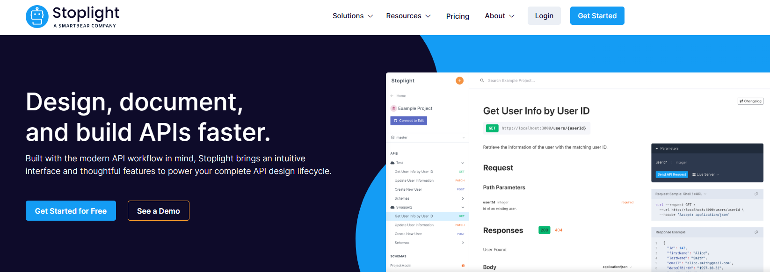The height and width of the screenshot is (274, 770).
Task: Open the About dropdown menu
Action: point(499,16)
